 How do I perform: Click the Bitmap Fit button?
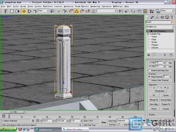point(154,100)
